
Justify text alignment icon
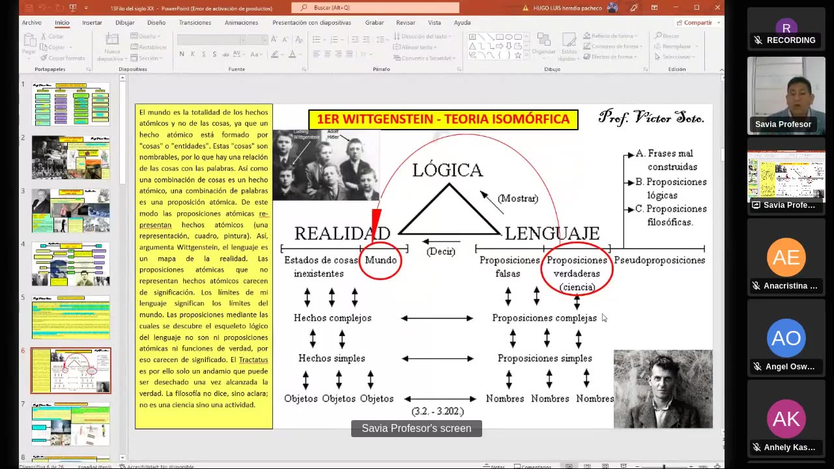pyautogui.click(x=349, y=54)
